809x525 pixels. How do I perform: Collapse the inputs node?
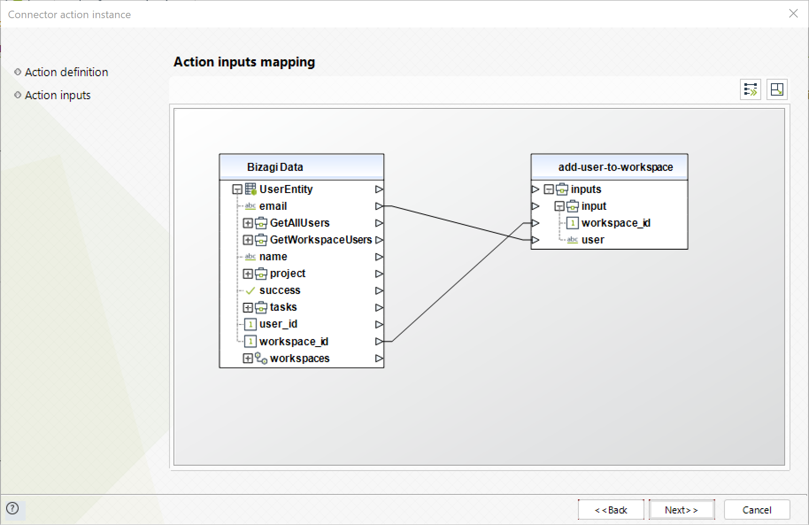click(x=549, y=189)
